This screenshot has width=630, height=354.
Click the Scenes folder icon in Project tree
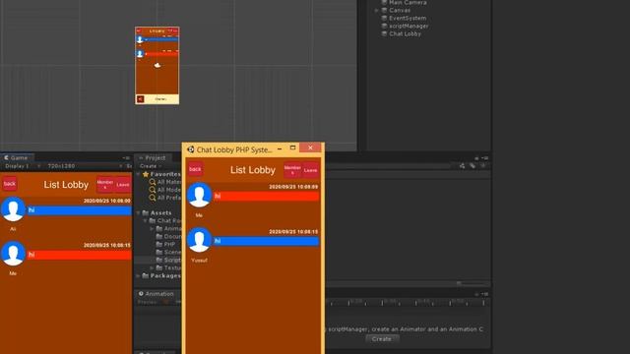[x=159, y=252]
